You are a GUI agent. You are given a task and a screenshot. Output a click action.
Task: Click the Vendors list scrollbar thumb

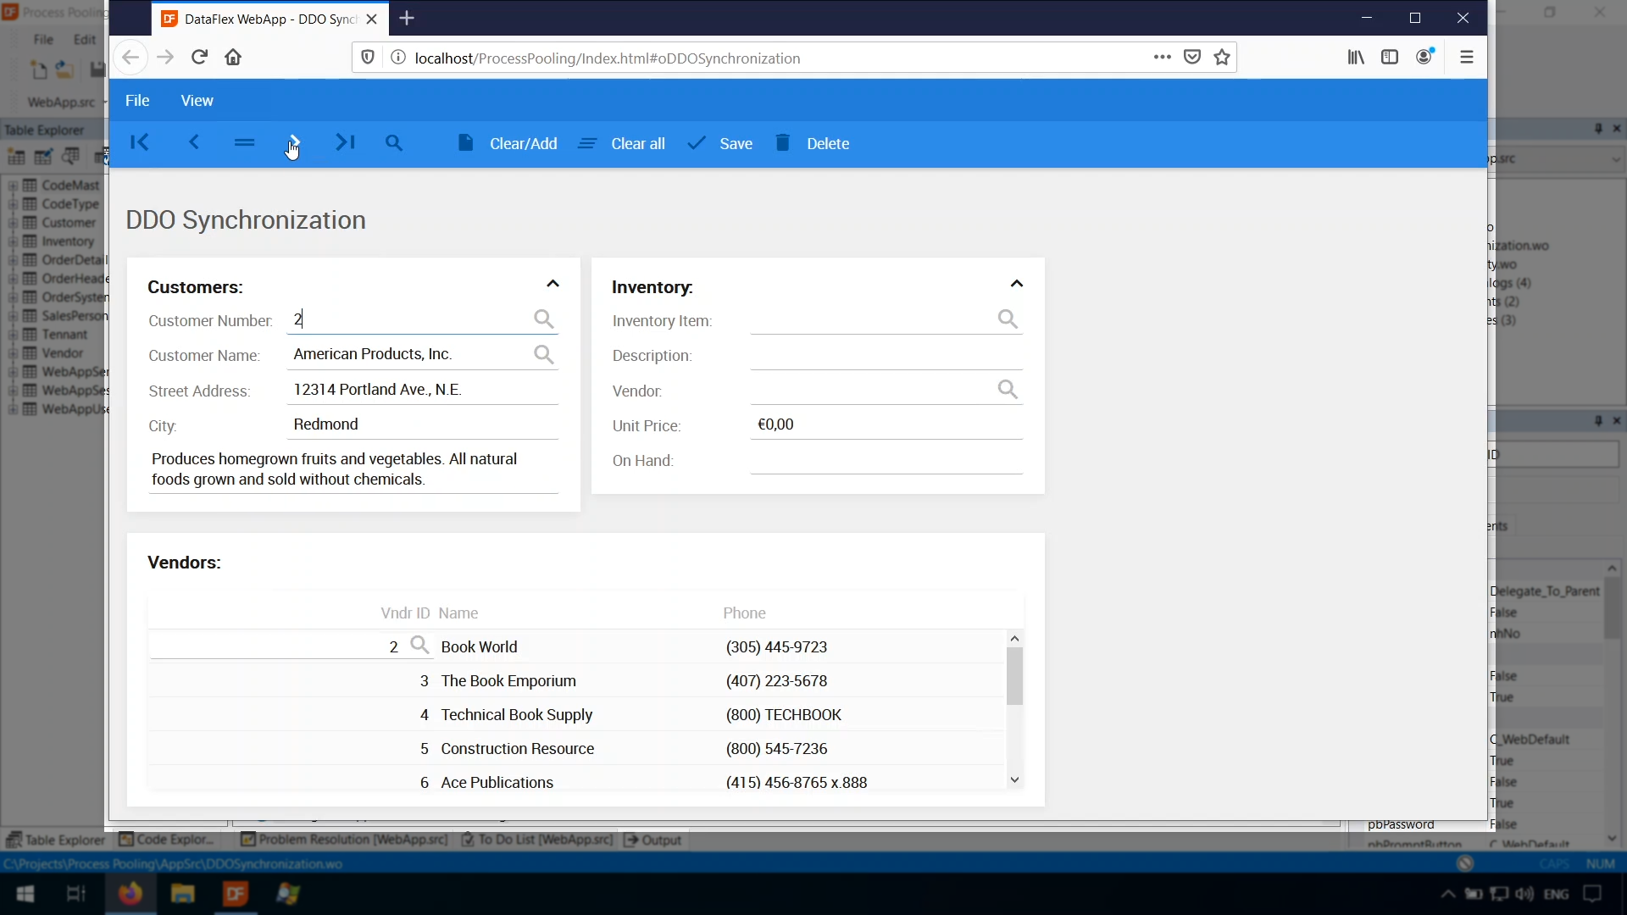tap(1014, 675)
